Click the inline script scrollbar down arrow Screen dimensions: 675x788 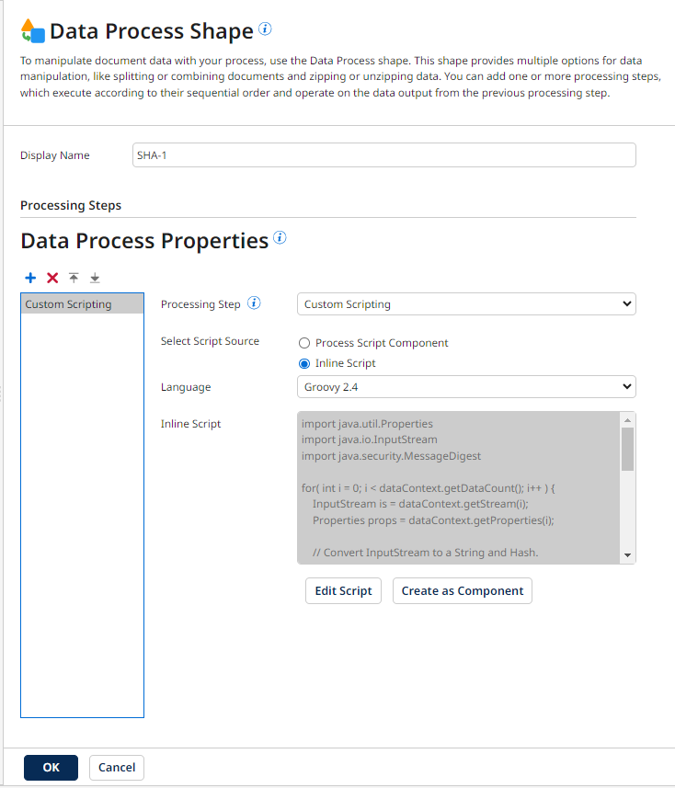tap(628, 555)
